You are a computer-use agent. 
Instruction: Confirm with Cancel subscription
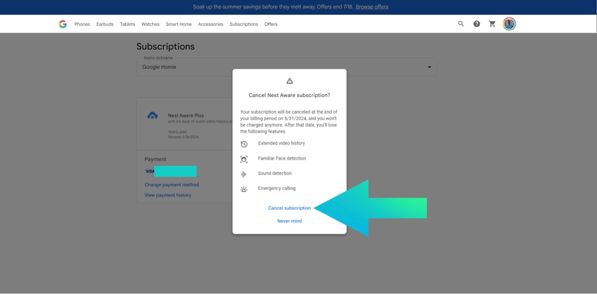point(289,208)
